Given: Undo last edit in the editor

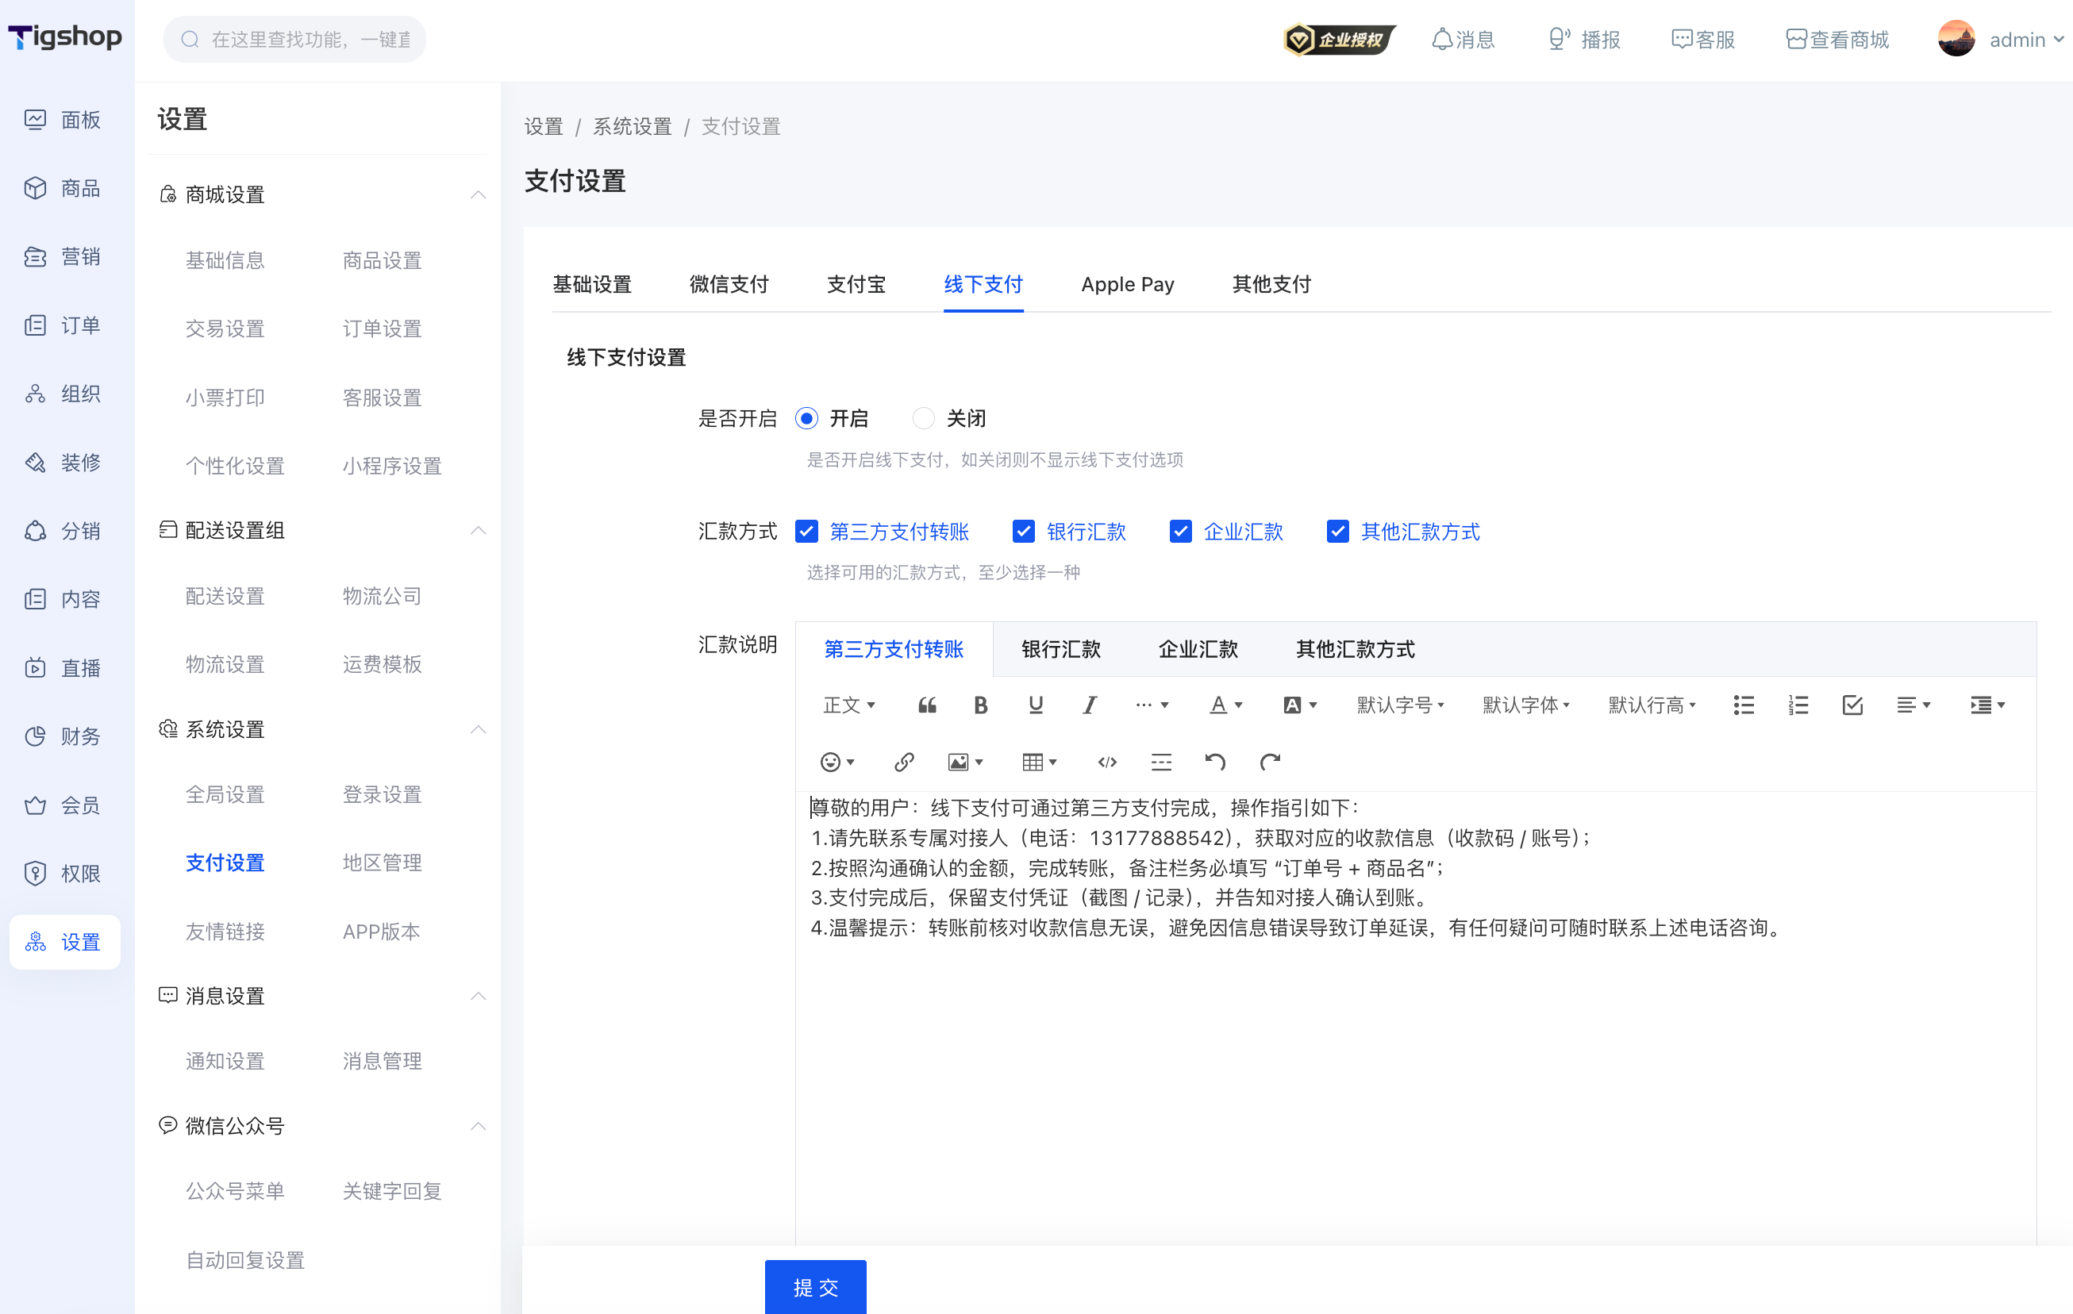Looking at the screenshot, I should [x=1215, y=763].
